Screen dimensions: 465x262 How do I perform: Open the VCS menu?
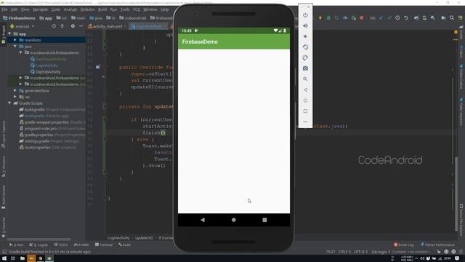(136, 9)
